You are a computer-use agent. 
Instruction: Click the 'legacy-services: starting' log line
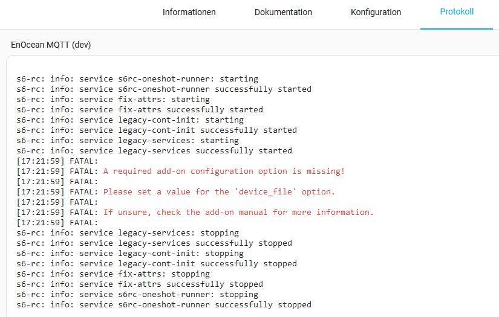(x=128, y=141)
